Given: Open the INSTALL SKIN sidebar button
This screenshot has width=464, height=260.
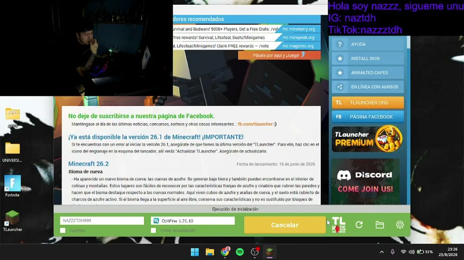Looking at the screenshot, I should 368,58.
